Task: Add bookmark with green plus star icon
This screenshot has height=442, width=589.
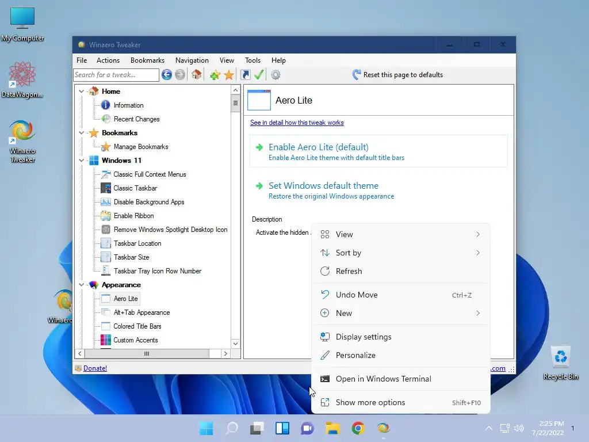Action: (215, 75)
